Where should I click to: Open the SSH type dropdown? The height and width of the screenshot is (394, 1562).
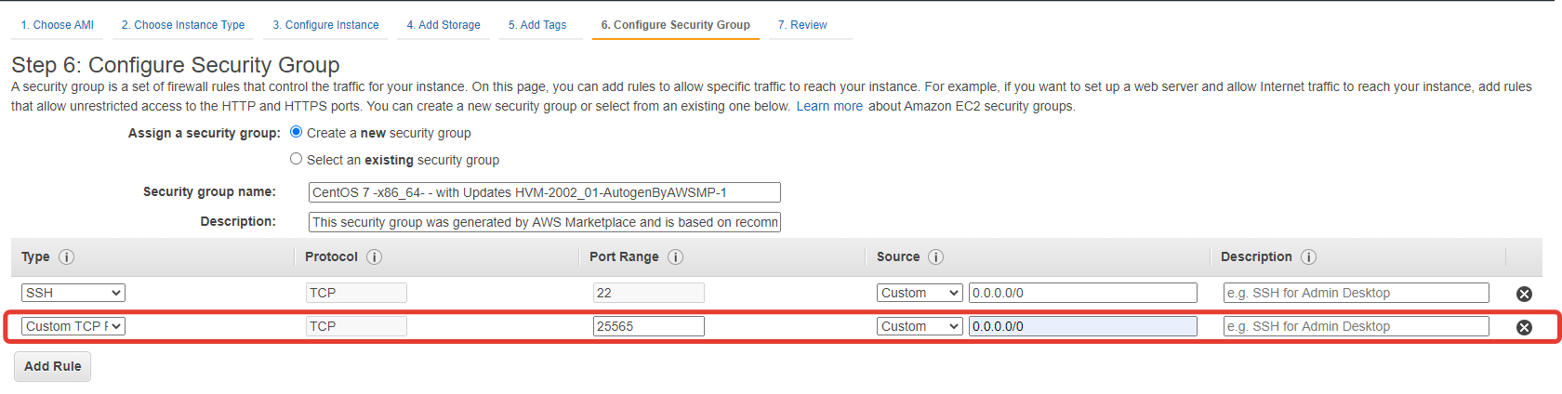(x=73, y=293)
